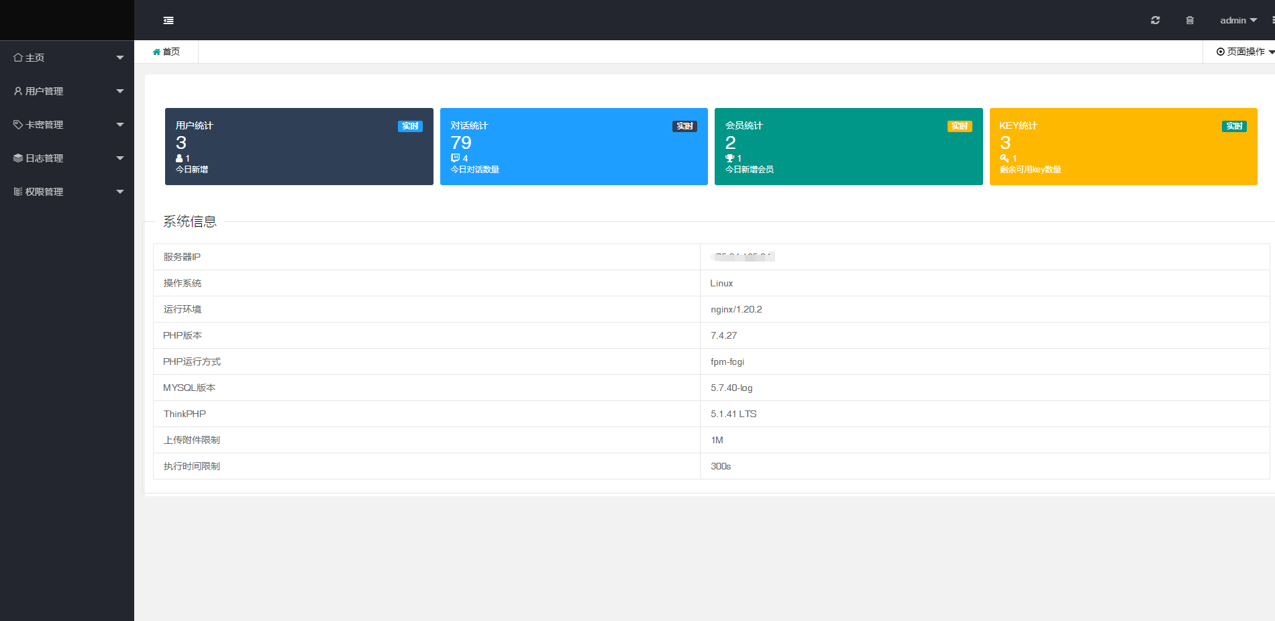Click the layers icon beside 日志管理
Image resolution: width=1275 pixels, height=621 pixels.
tap(18, 158)
